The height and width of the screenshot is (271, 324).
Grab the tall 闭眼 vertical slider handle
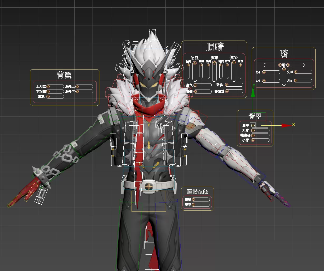[195, 63]
